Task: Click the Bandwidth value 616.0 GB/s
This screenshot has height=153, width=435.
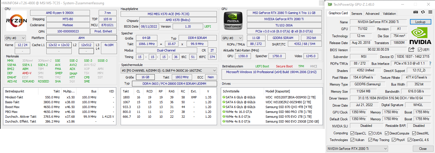Action: 416,92
